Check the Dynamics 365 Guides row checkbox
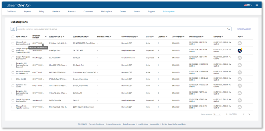Screen dimensions: 265x131 click(x=13, y=86)
